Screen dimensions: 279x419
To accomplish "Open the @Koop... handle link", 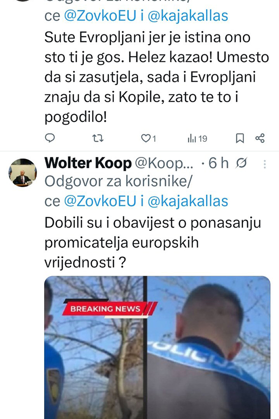I will click(x=164, y=163).
